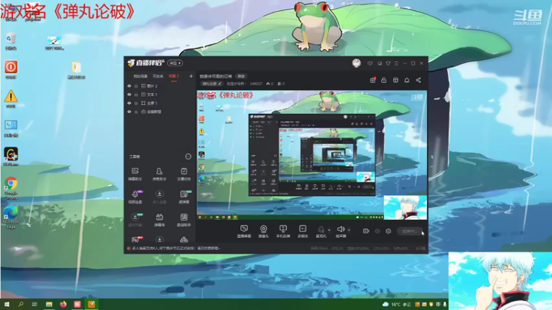Open the 弹幕秀 TV-shaped tool
The width and height of the screenshot is (552, 310).
pos(159,220)
